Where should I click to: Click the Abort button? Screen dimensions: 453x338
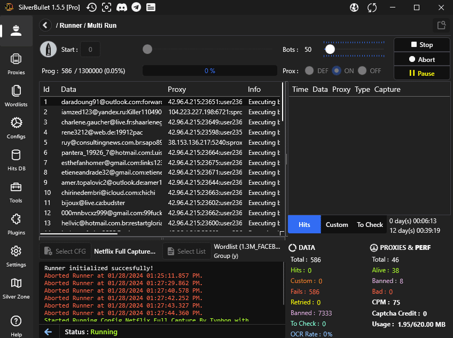tap(421, 59)
